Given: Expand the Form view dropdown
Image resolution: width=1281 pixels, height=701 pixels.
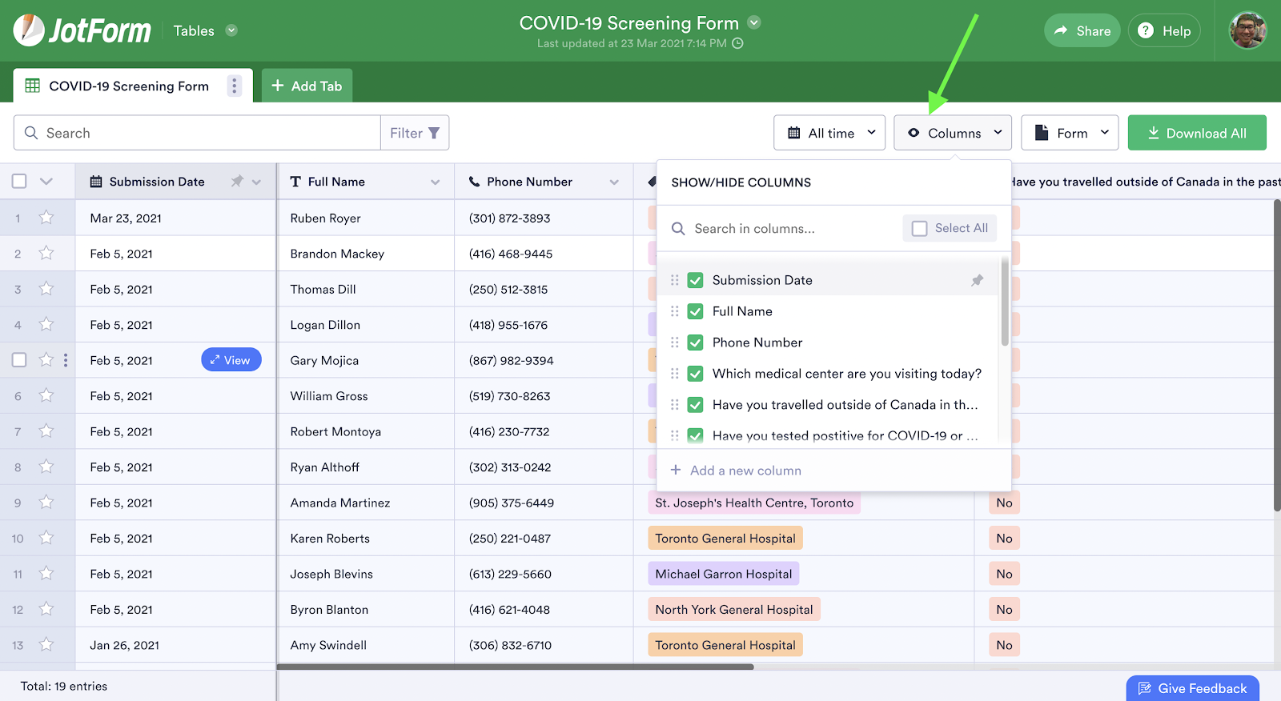Looking at the screenshot, I should (1070, 133).
